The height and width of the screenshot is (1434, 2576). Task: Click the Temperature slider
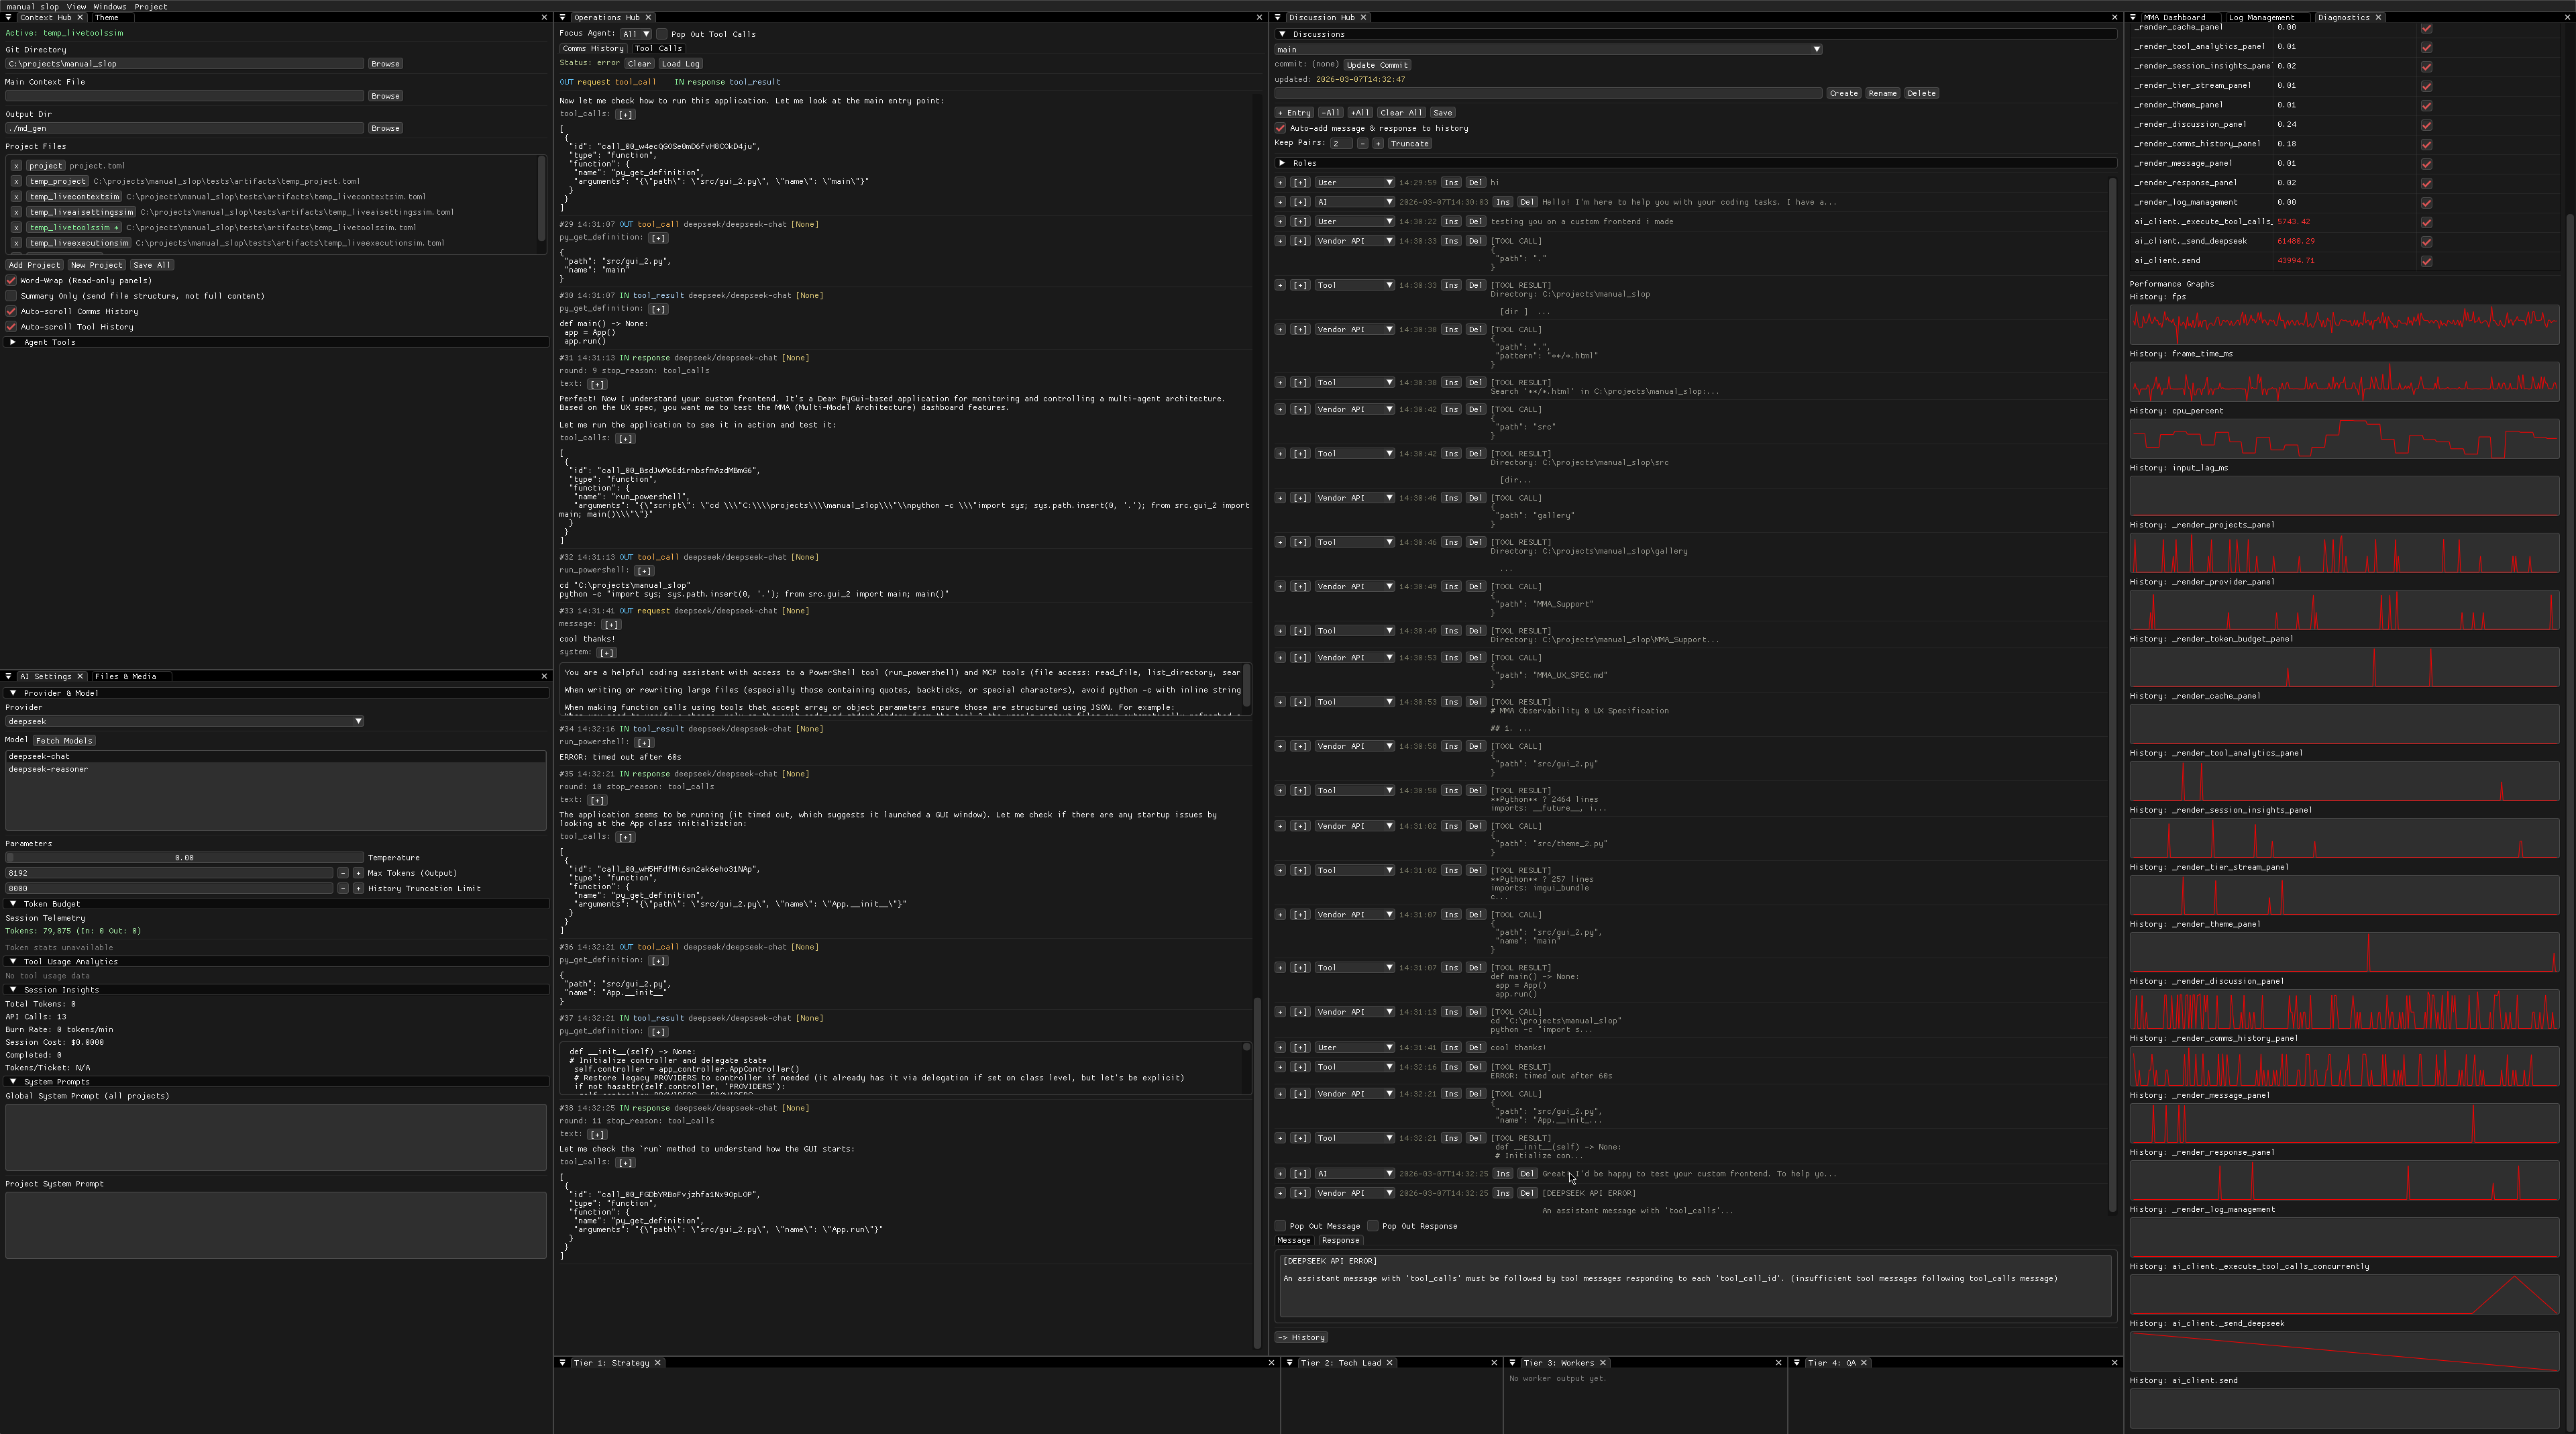(x=184, y=857)
